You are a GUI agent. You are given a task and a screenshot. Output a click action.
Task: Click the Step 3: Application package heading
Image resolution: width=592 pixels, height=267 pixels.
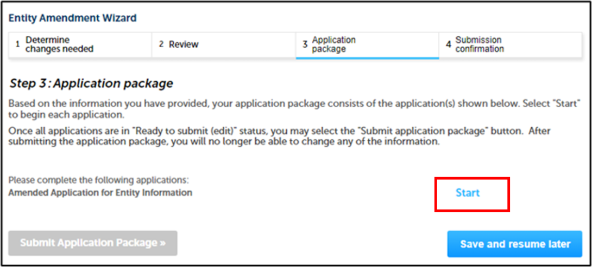[91, 83]
